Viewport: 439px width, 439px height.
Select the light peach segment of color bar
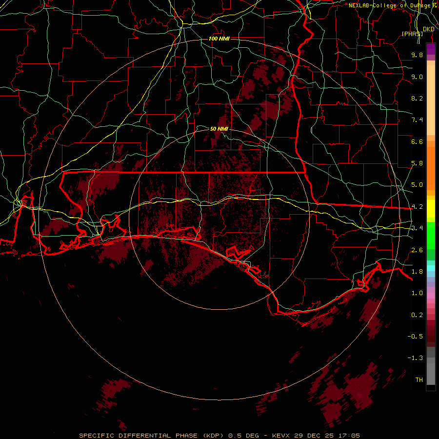click(x=431, y=100)
